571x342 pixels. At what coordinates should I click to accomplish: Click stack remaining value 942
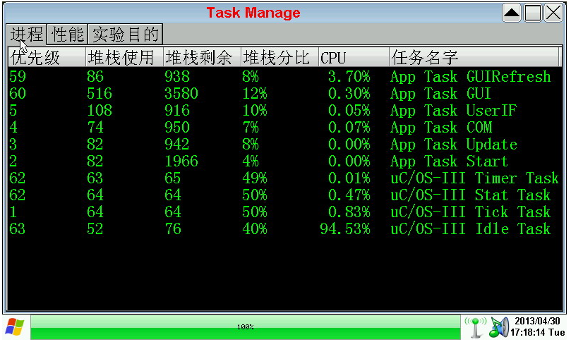177,145
